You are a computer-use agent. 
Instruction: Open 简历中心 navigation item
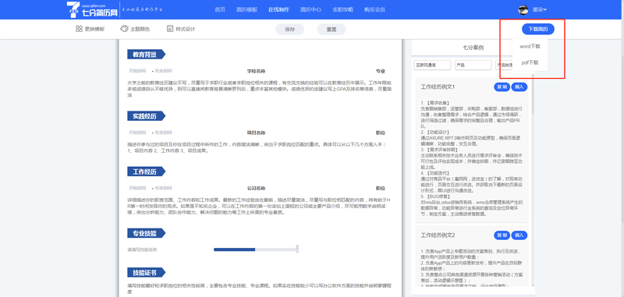[310, 9]
